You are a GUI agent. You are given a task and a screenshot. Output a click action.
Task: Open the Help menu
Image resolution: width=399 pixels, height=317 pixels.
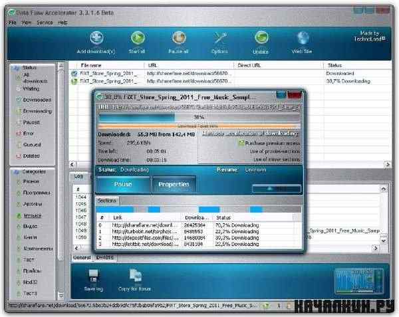tap(63, 23)
